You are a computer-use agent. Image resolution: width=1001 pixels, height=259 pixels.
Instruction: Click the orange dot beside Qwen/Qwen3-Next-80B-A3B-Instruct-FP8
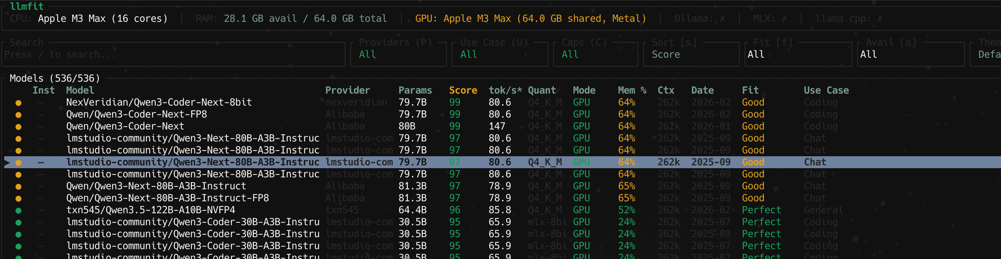point(18,199)
